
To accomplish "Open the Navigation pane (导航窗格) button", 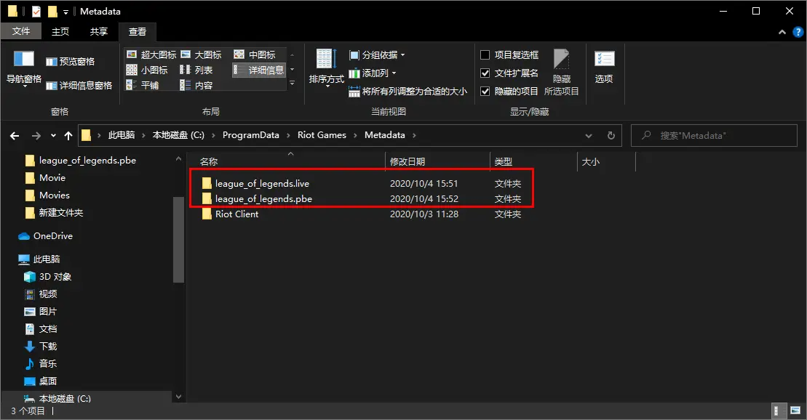I will pos(24,68).
